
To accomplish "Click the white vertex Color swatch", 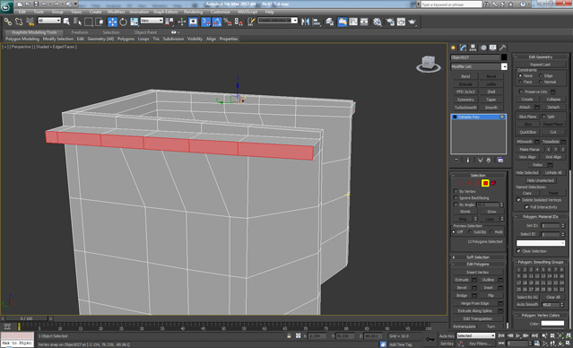I will coord(552,324).
